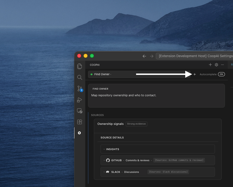The image size is (233, 187).
Task: Go forward with the right arrow
Action: [152, 56]
